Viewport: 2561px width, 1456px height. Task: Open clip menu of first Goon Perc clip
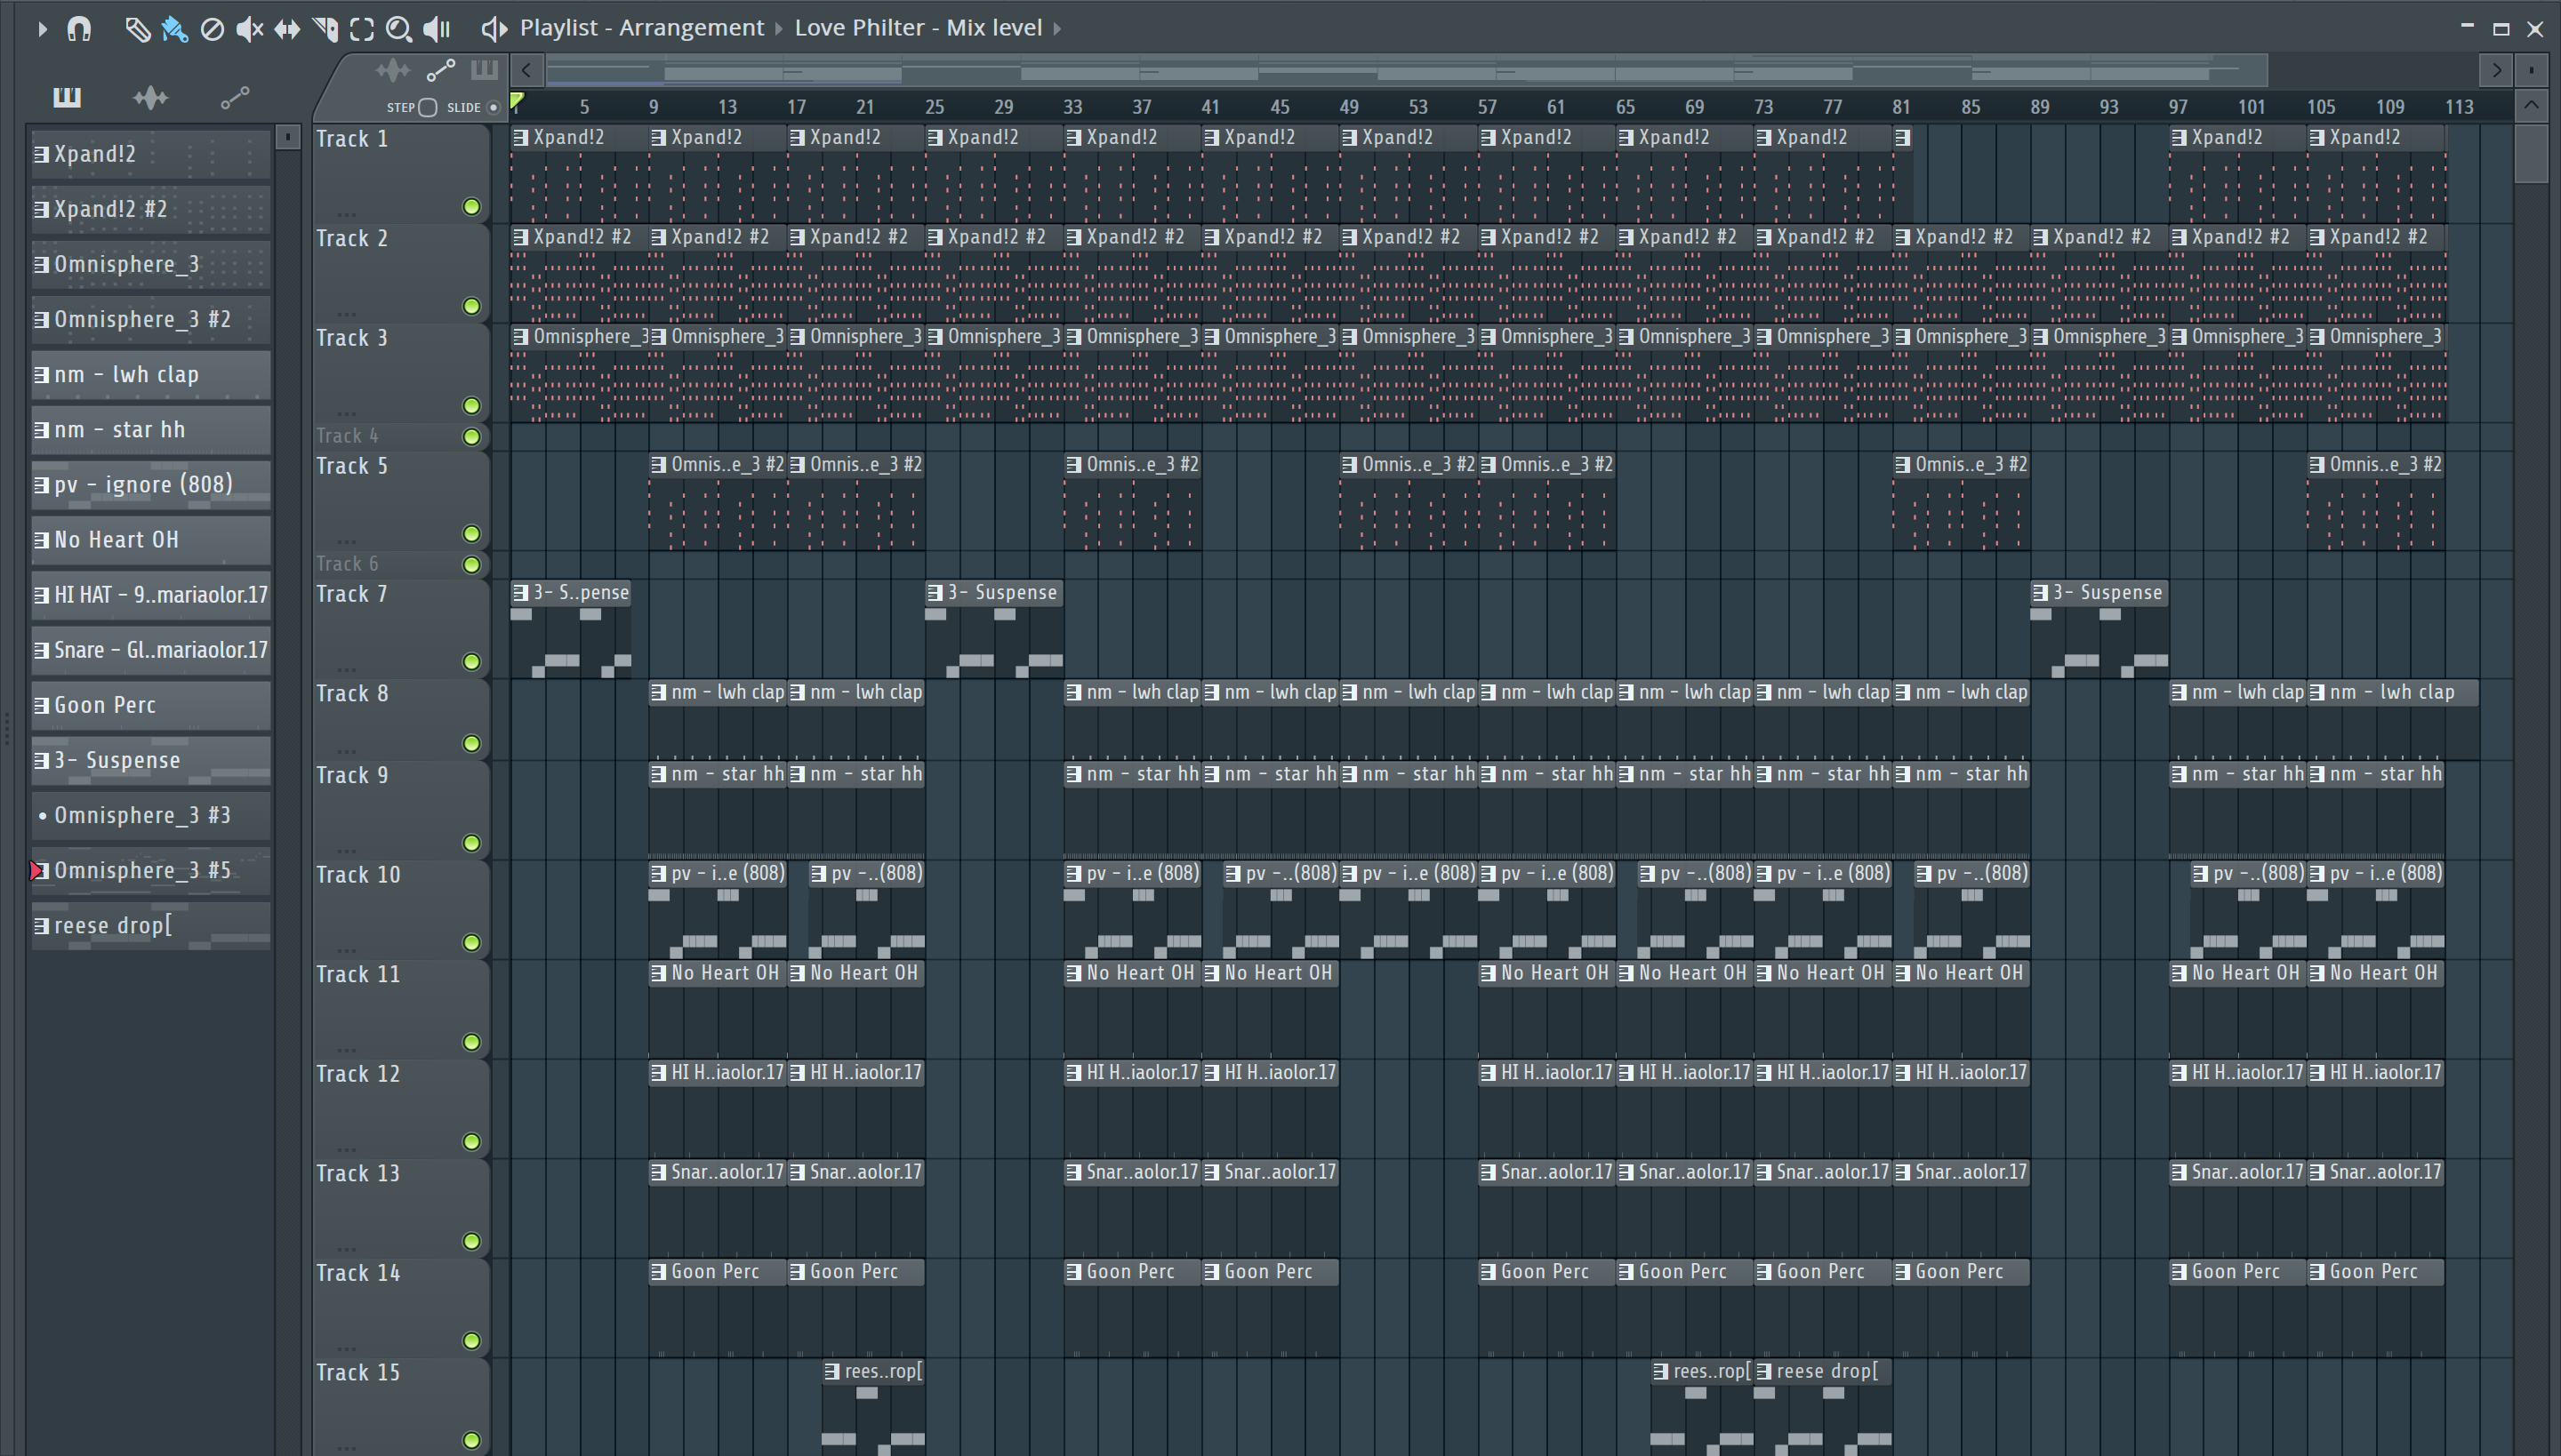tap(658, 1272)
